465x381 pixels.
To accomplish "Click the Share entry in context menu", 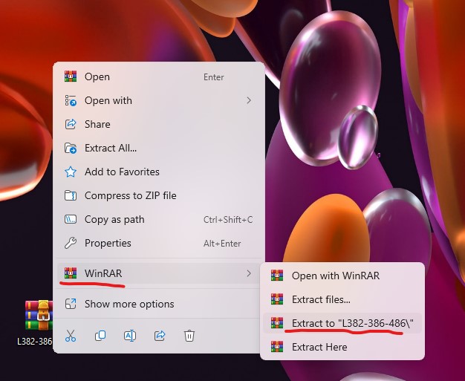I will click(x=97, y=124).
